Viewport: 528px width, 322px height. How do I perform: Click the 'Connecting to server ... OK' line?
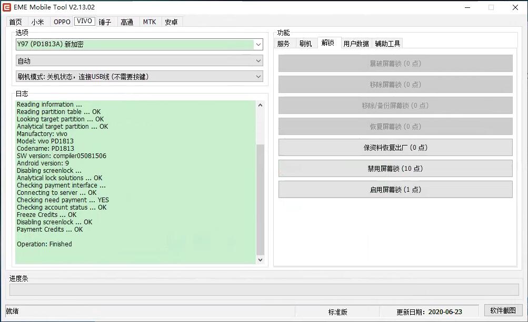(56, 193)
